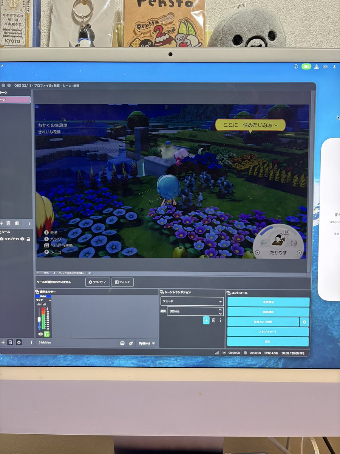Viewport: 340px width, 454px height.
Task: Expand the マイク channel chevron menu
Action: 50,300
